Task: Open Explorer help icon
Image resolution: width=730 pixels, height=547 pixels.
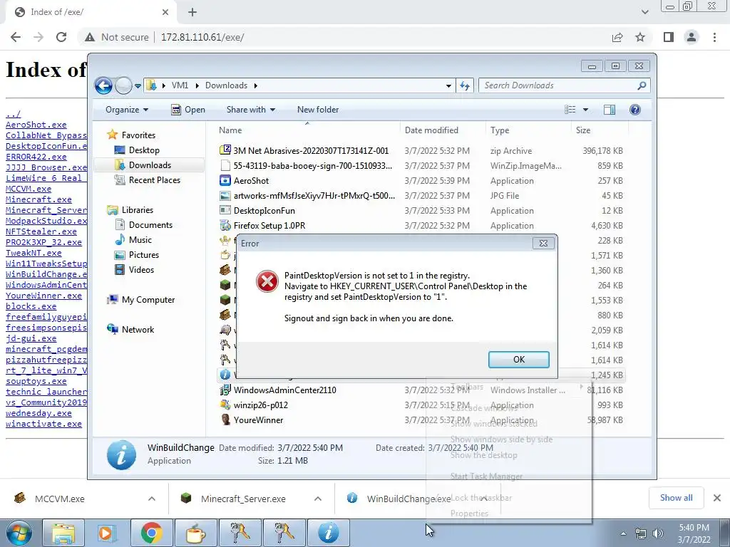Action: point(635,110)
